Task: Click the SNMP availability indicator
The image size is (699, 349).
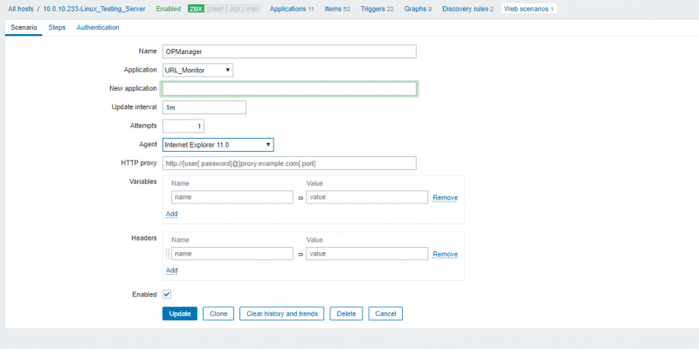Action: click(215, 9)
